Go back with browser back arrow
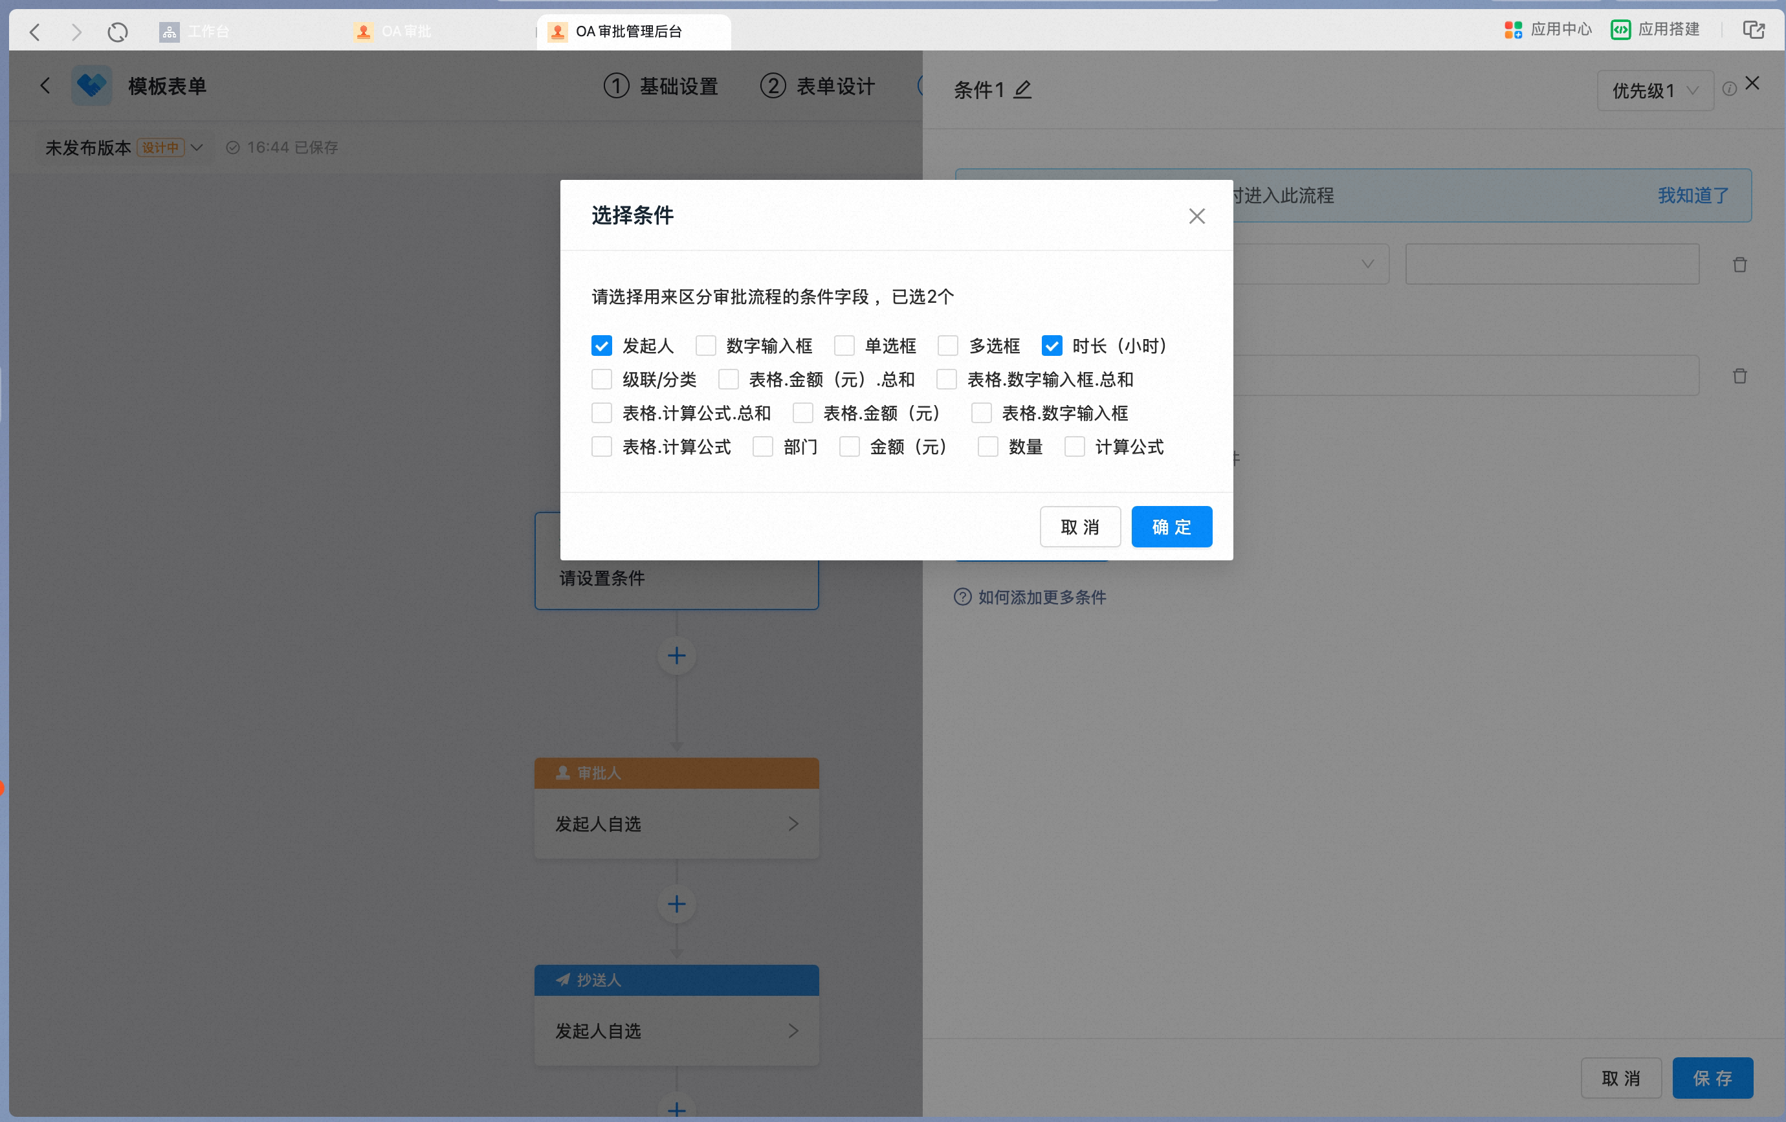The height and width of the screenshot is (1122, 1786). click(35, 32)
